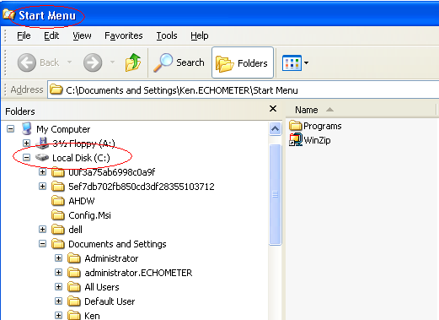Click the 'All Users' folder name
The height and width of the screenshot is (320, 439).
click(x=102, y=287)
